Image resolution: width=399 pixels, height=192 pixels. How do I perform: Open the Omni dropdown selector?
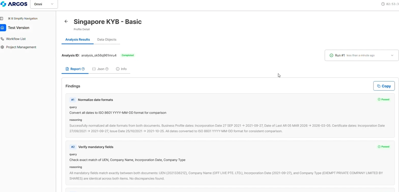click(44, 4)
